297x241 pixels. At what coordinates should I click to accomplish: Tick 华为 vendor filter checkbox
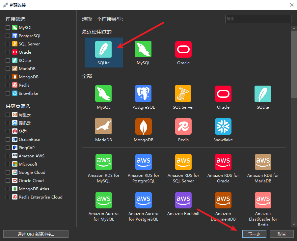8,131
